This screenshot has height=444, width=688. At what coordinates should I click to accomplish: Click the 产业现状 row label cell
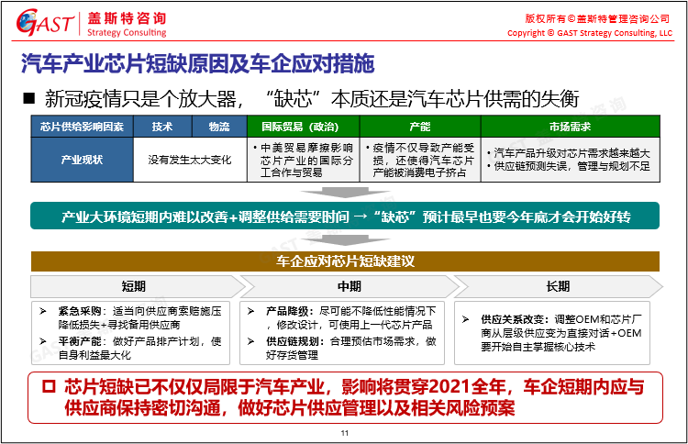coord(82,159)
